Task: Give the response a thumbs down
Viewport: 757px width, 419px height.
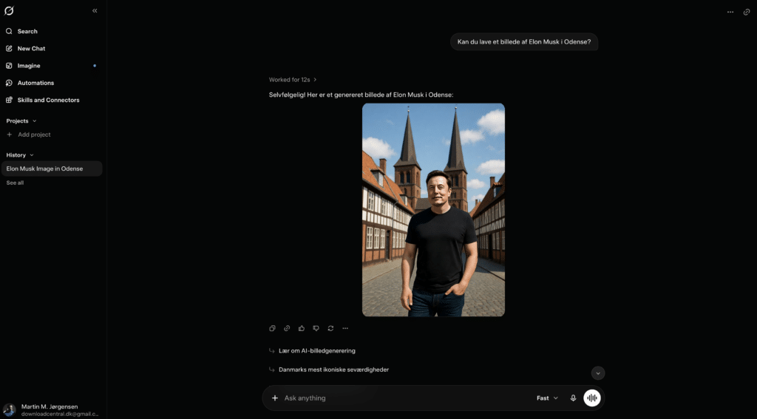Action: [316, 328]
